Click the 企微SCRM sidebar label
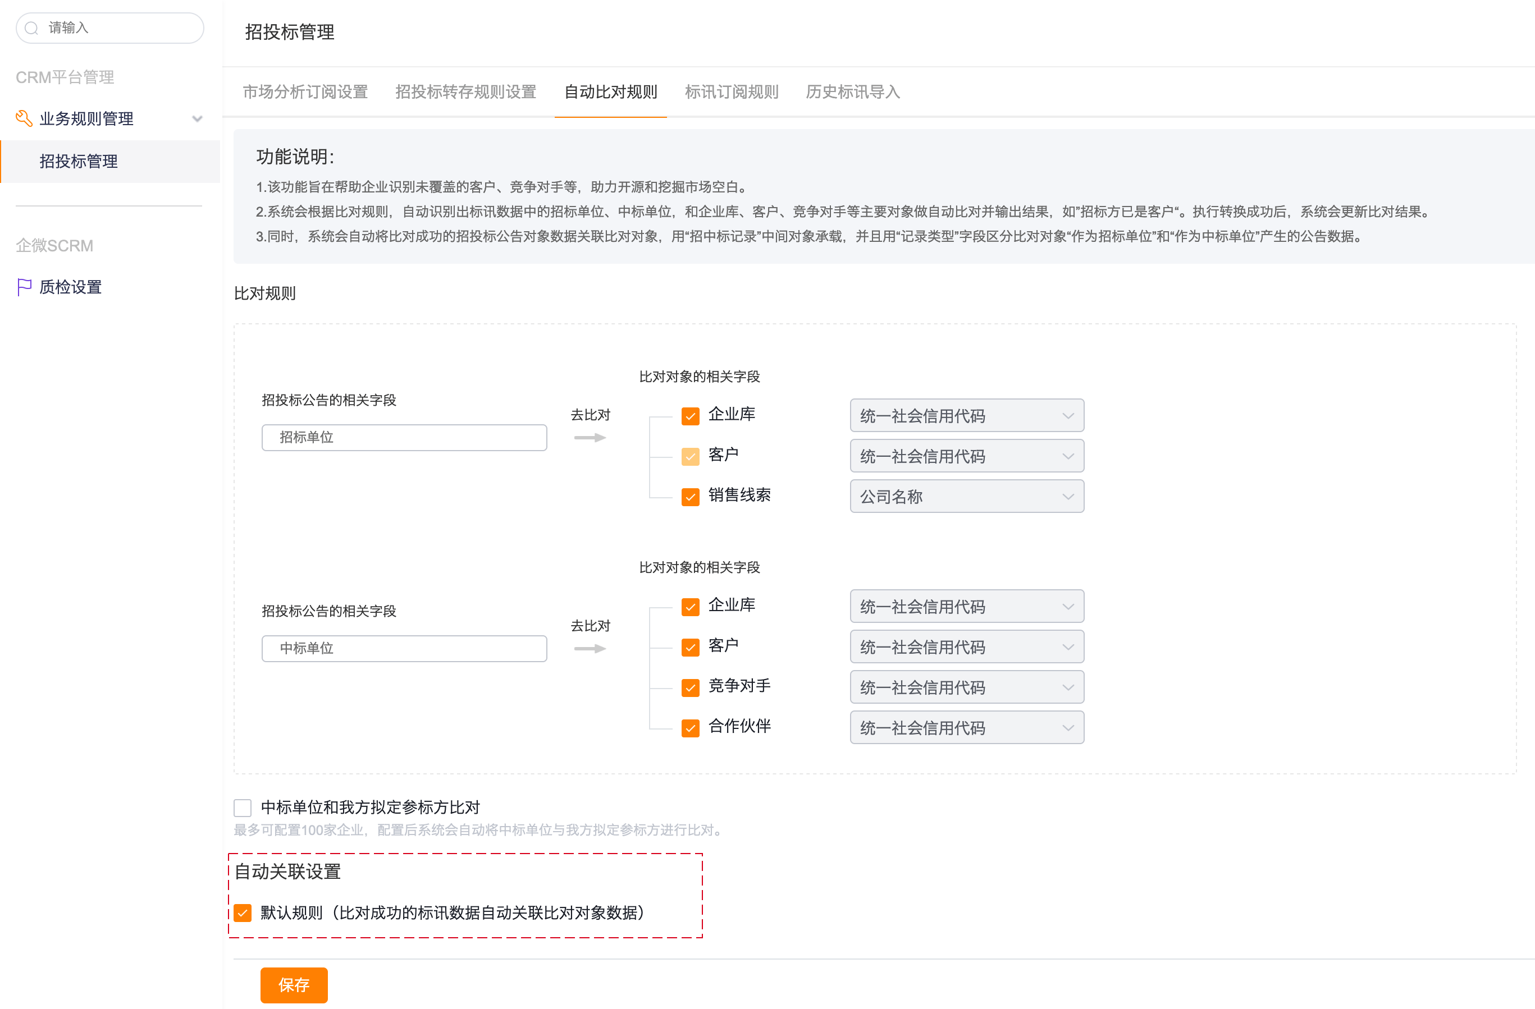The height and width of the screenshot is (1009, 1535). point(54,246)
